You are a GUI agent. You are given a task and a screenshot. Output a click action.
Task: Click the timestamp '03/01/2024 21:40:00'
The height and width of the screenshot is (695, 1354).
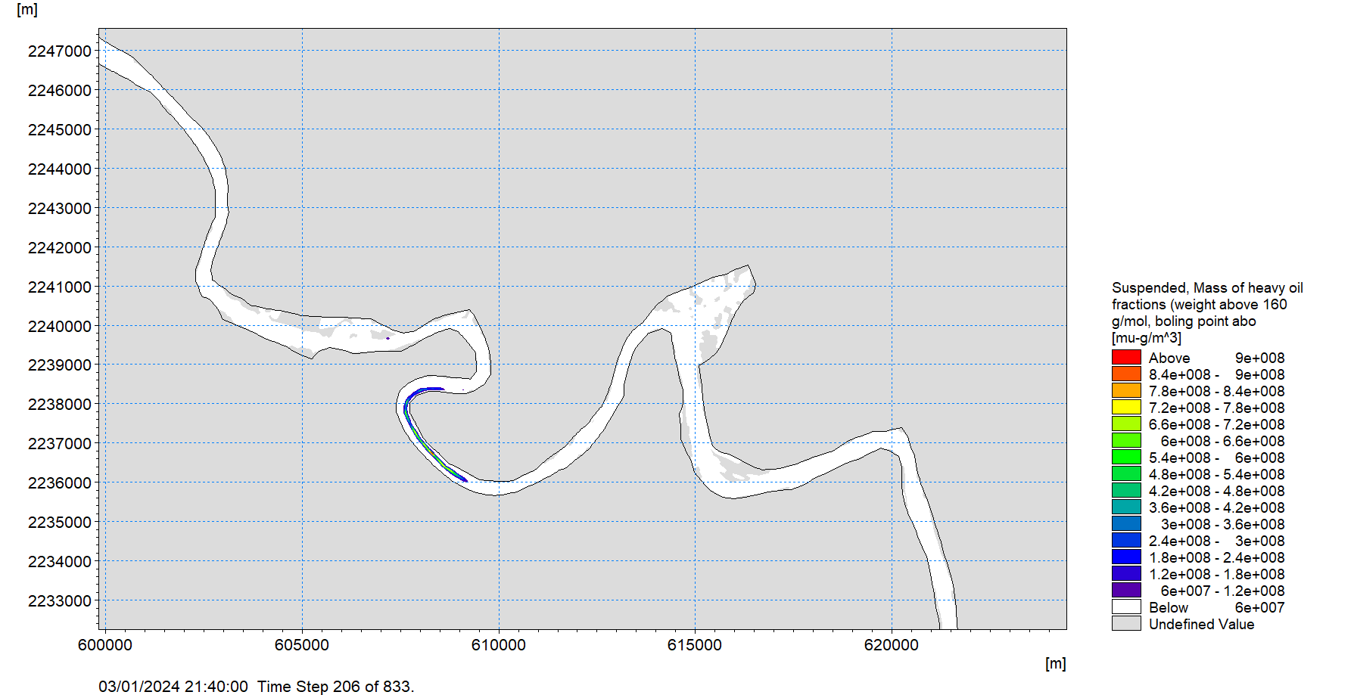click(173, 686)
